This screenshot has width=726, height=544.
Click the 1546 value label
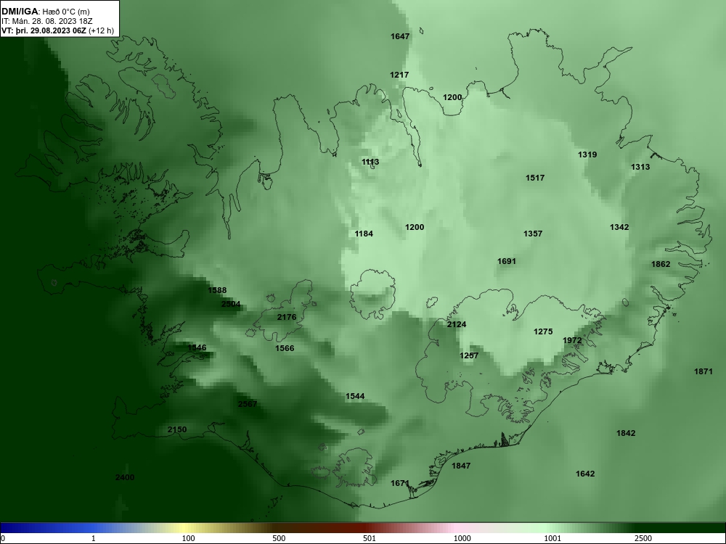click(197, 347)
